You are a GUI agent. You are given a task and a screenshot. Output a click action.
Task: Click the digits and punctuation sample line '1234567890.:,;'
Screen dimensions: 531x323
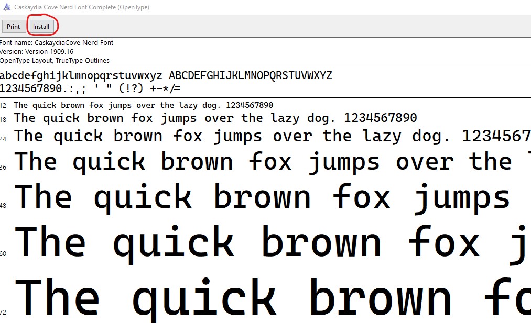pyautogui.click(x=90, y=88)
